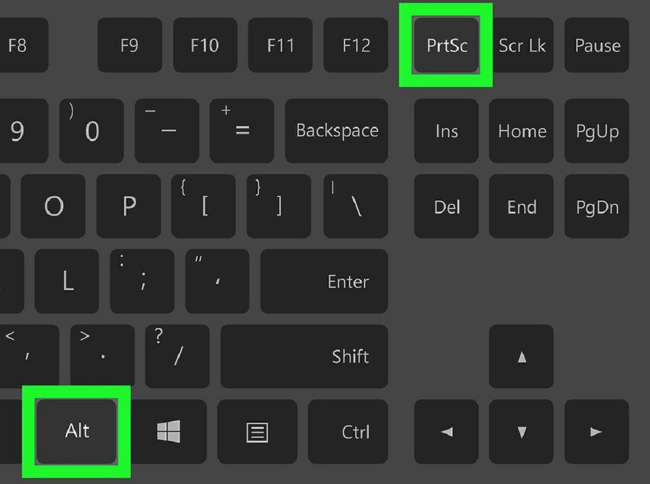Click the right arrow key

(597, 431)
